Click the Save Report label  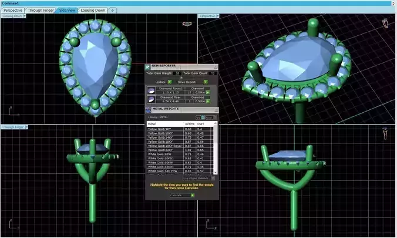[187, 82]
